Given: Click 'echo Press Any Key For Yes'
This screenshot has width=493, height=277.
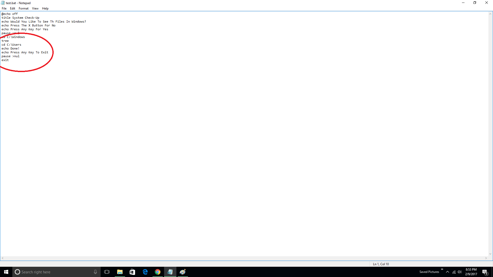Looking at the screenshot, I should pos(25,29).
